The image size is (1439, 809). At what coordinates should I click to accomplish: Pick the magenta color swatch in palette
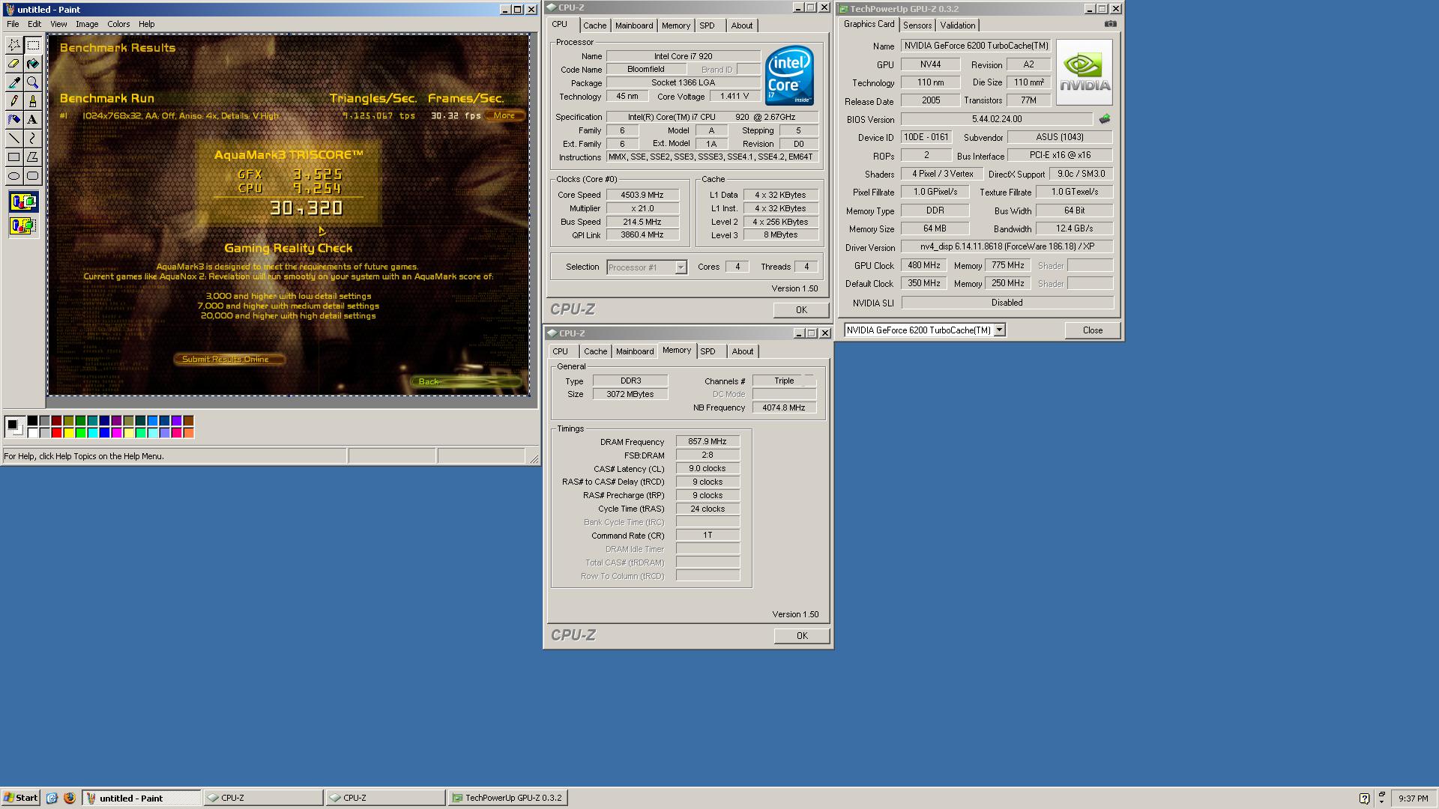pos(117,433)
